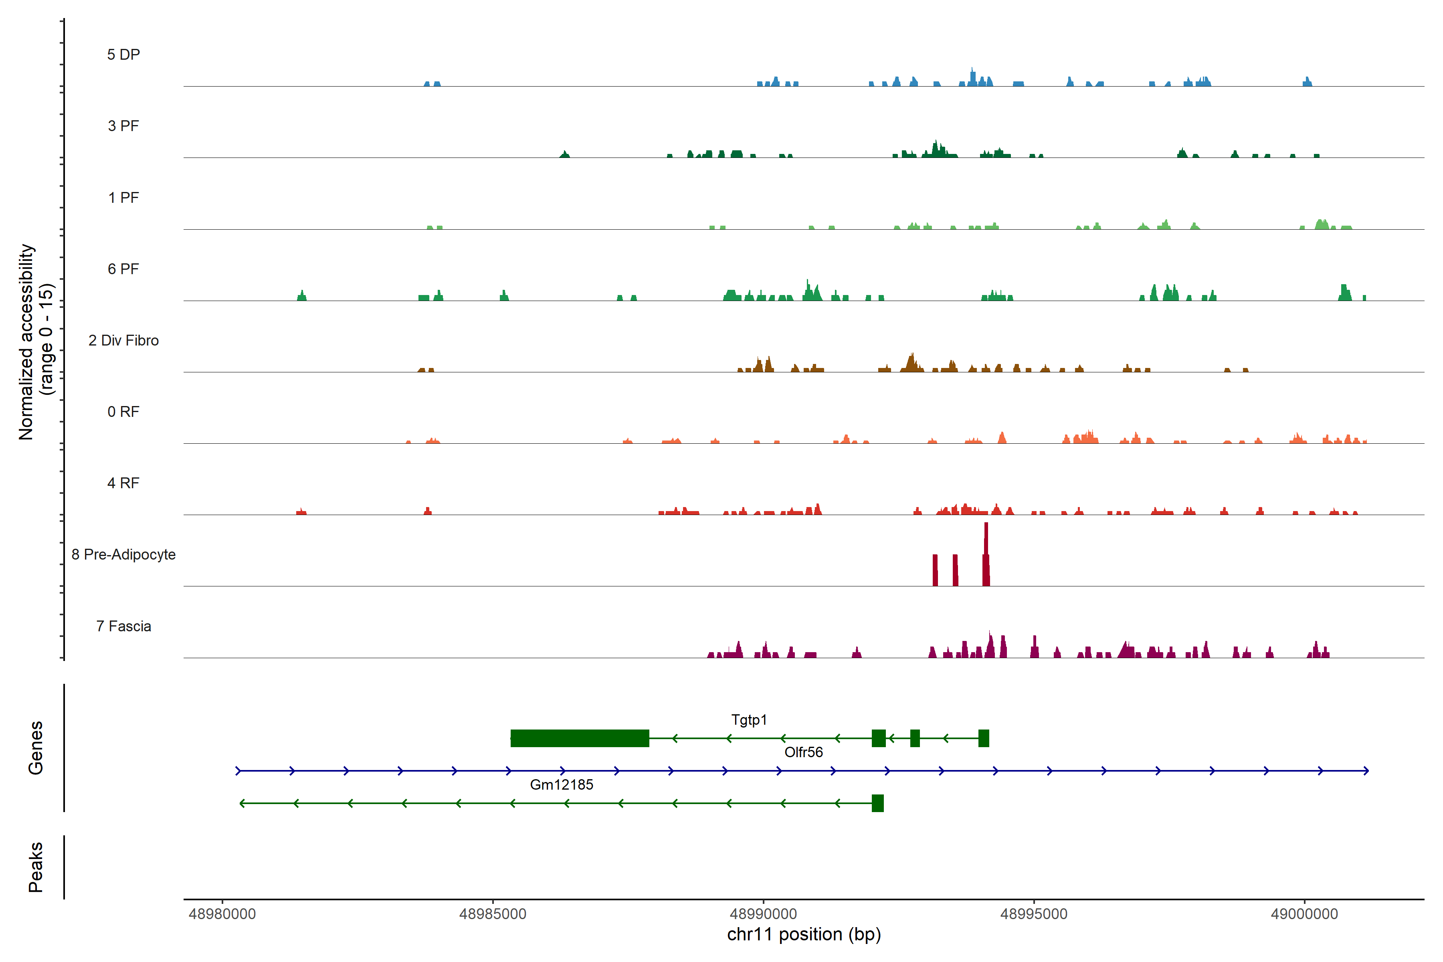The height and width of the screenshot is (962, 1443).
Task: Click the tallest Pre-Adipocyte peak bar
Action: click(x=986, y=552)
